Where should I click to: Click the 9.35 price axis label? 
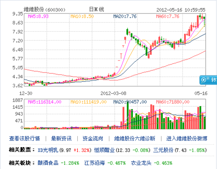click(18, 14)
